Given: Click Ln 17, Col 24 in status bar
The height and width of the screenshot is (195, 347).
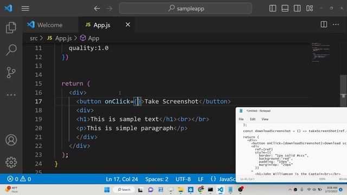Looking at the screenshot, I should tap(122, 179).
